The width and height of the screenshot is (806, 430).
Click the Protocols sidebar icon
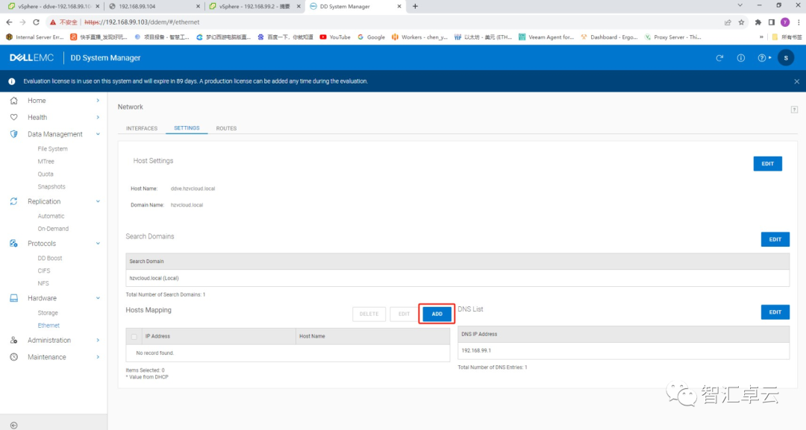tap(14, 243)
